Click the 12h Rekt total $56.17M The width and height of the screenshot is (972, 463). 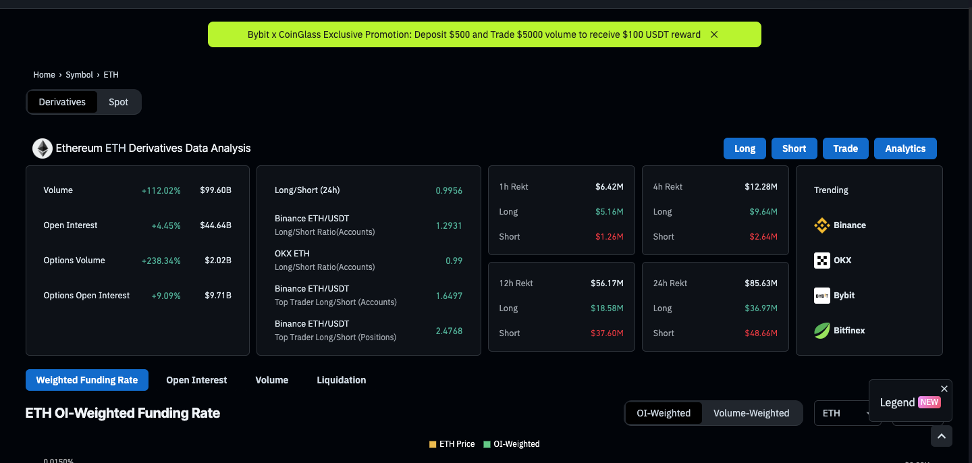[x=607, y=283]
